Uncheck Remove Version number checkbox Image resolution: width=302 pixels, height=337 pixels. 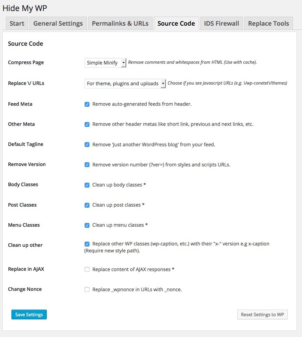87,165
